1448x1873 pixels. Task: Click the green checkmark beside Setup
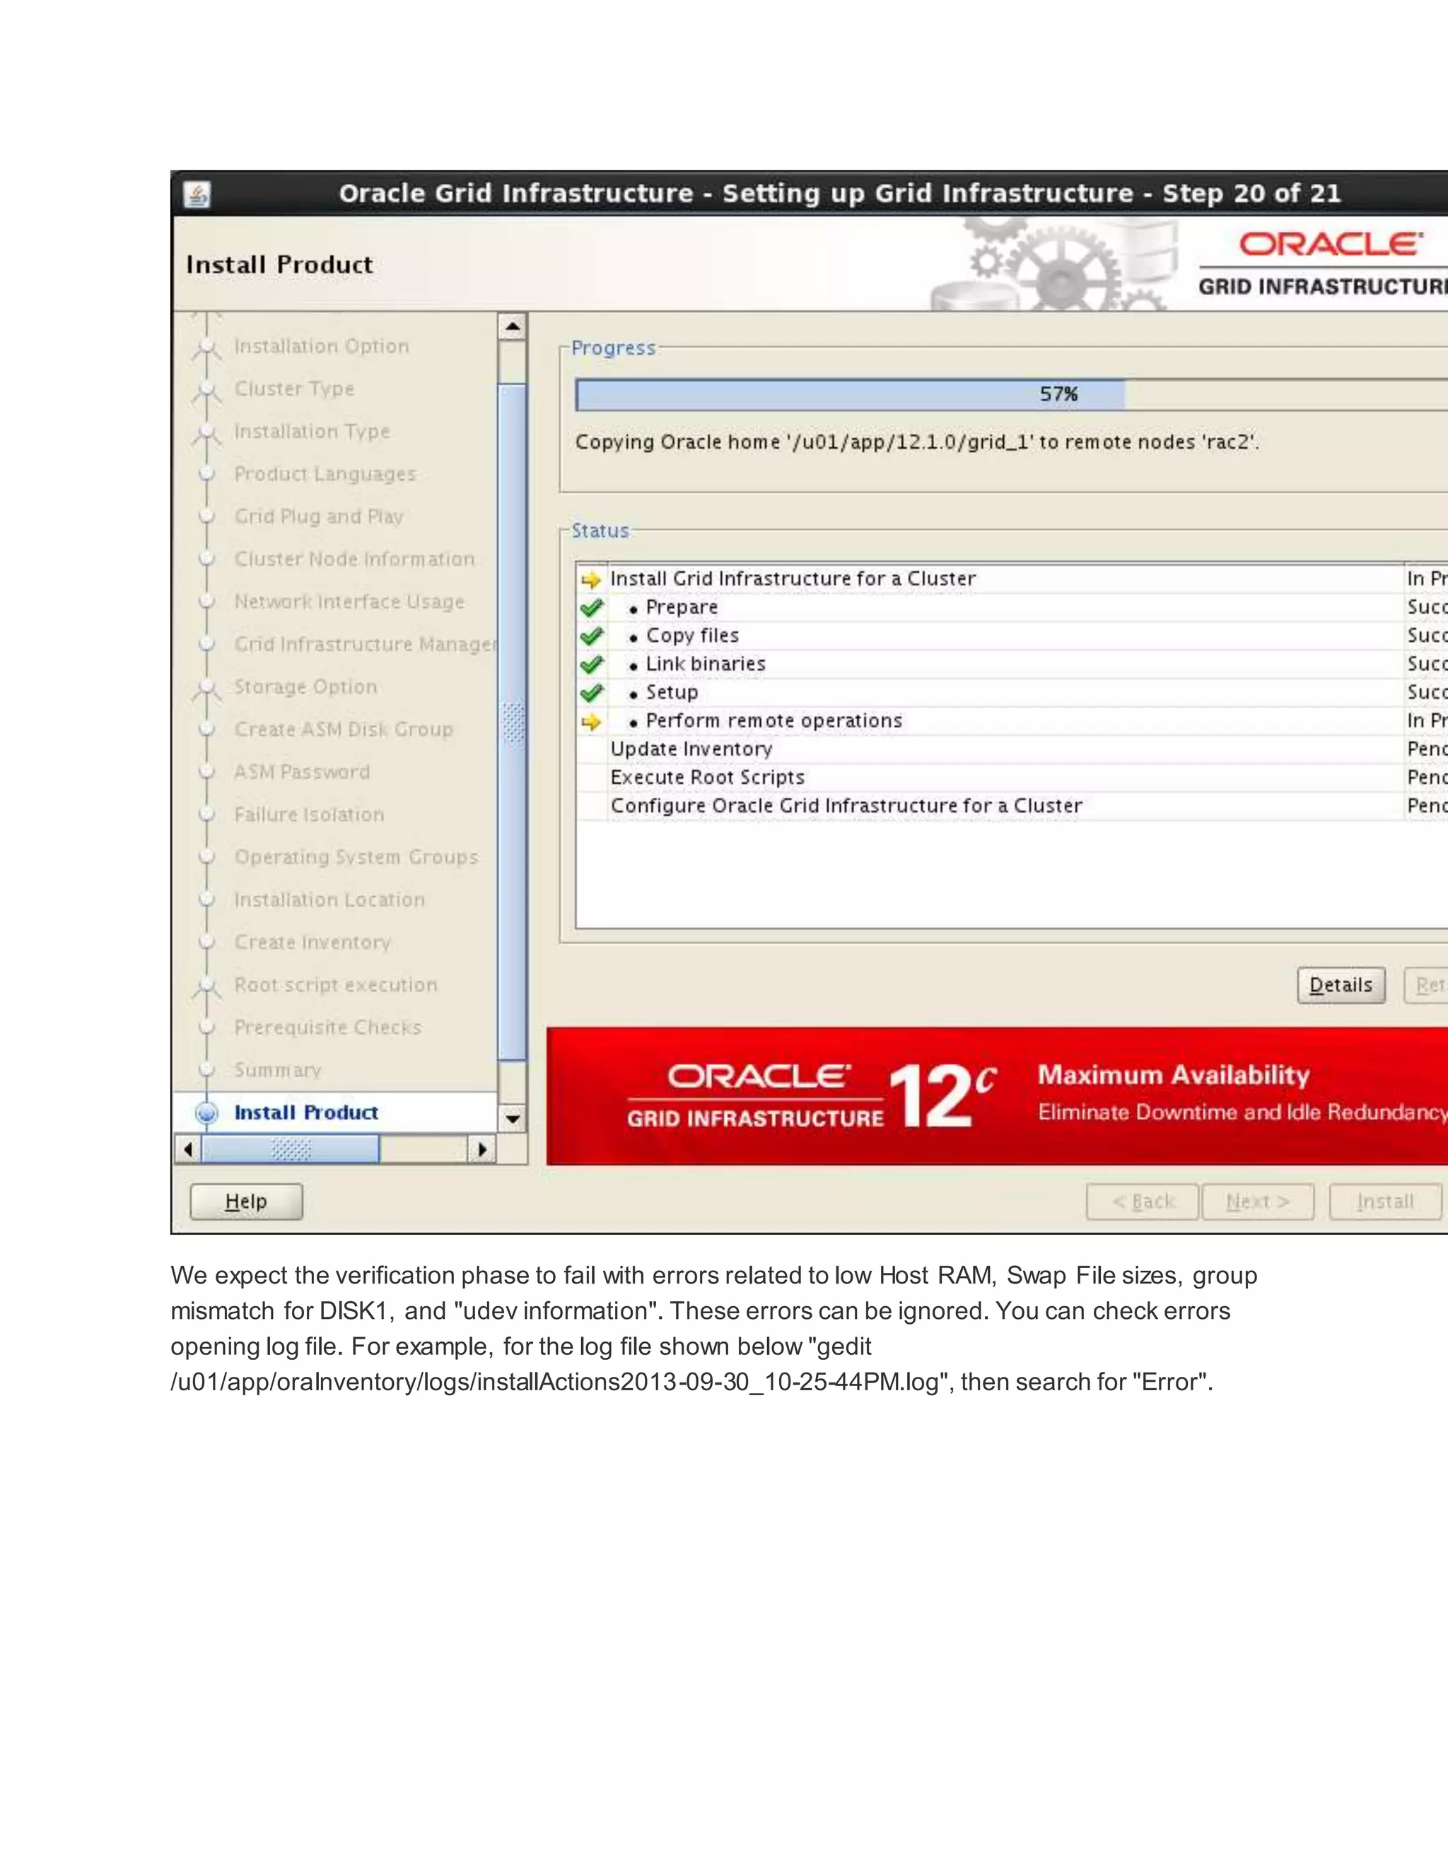tap(591, 693)
